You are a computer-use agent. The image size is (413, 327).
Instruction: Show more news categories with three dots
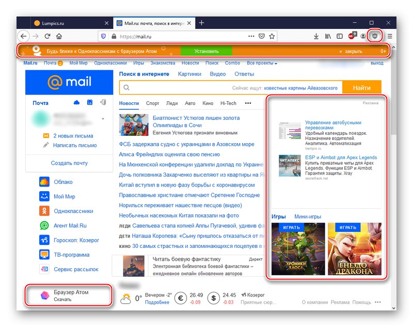pyautogui.click(x=248, y=103)
